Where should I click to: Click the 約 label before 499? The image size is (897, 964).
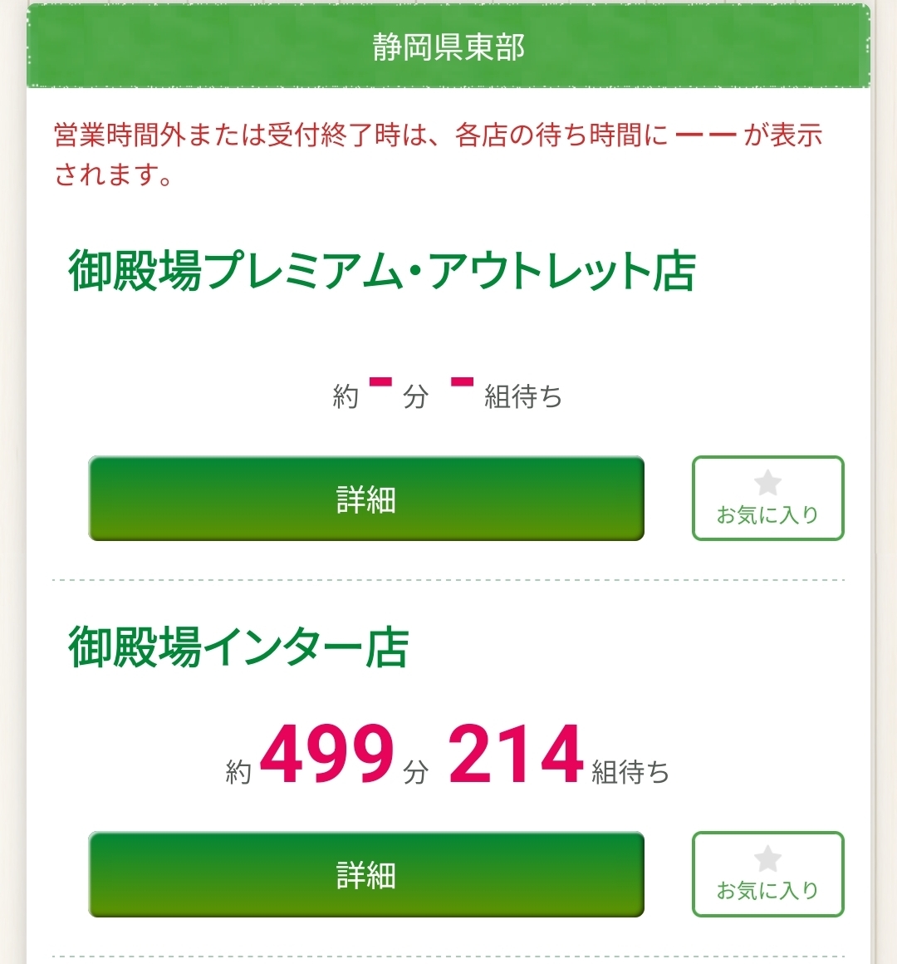click(238, 773)
